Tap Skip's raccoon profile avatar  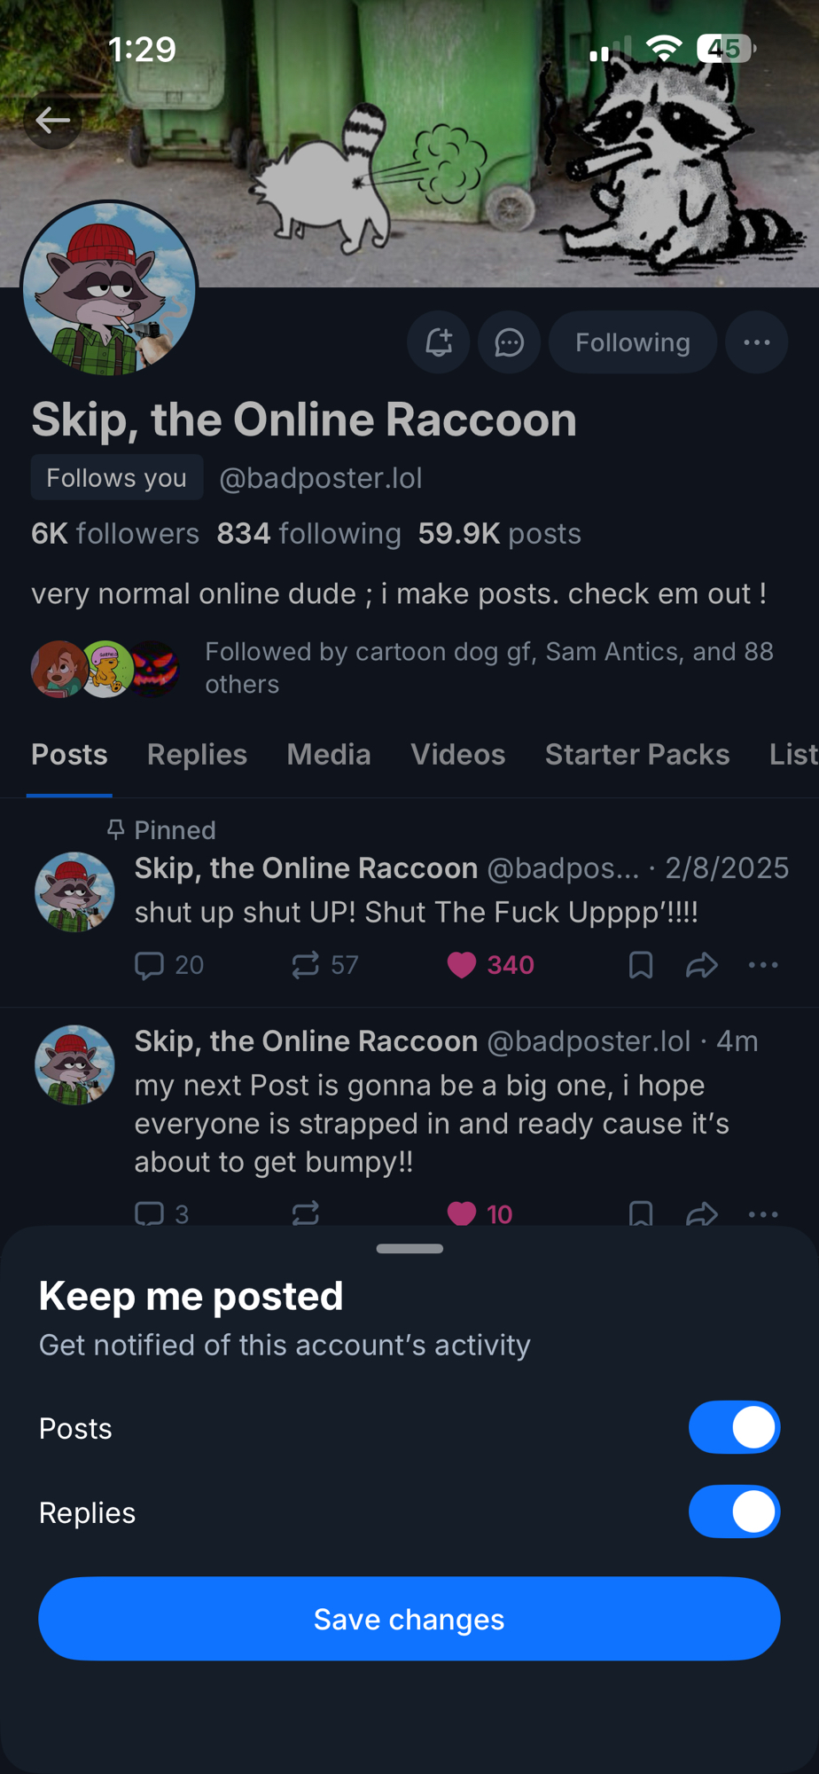109,289
